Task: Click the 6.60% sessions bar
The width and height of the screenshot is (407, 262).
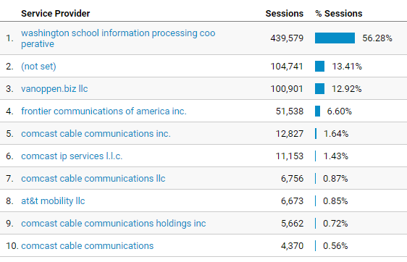Action: click(x=317, y=111)
